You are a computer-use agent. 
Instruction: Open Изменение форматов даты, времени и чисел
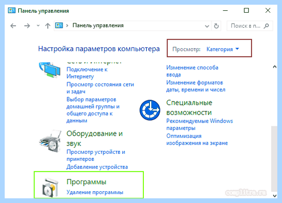(x=196, y=86)
